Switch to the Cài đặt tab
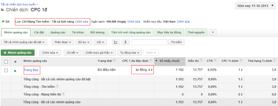The image size is (278, 106). (x=39, y=32)
